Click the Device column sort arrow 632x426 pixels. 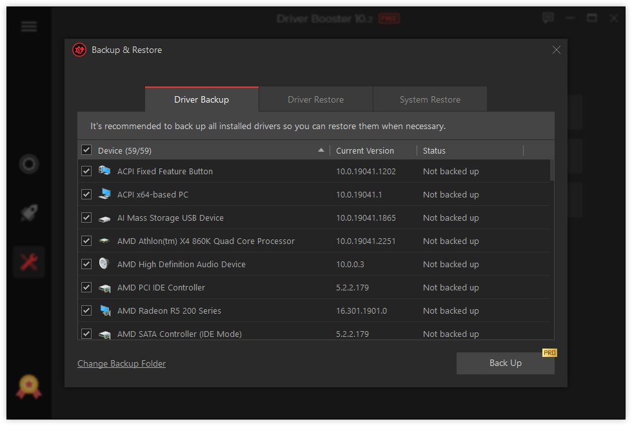(x=321, y=150)
